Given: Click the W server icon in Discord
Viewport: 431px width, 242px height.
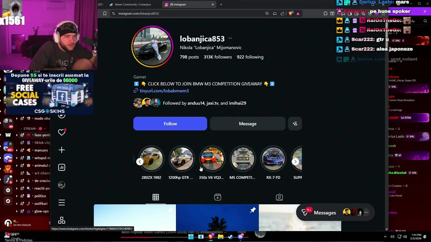Looking at the screenshot, I should coord(8,135).
